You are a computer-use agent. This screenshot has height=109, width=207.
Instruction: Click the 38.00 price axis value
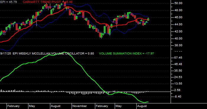point(178,45)
